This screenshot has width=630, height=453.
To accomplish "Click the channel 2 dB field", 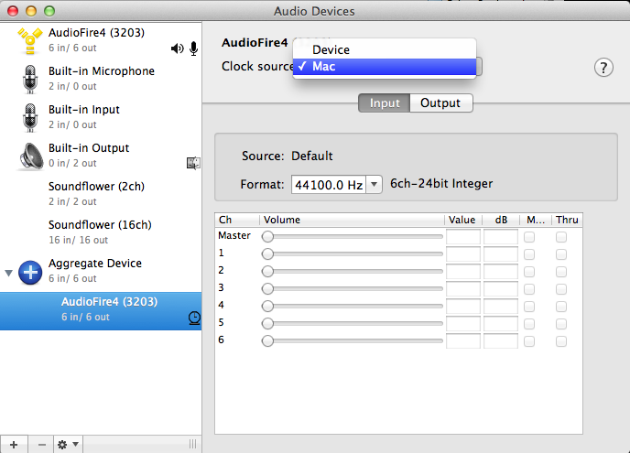I will [x=501, y=272].
